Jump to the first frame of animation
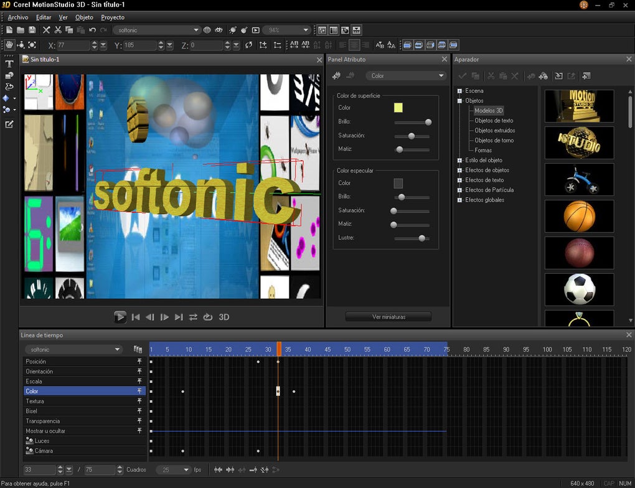Image resolution: width=635 pixels, height=488 pixels. click(x=135, y=317)
